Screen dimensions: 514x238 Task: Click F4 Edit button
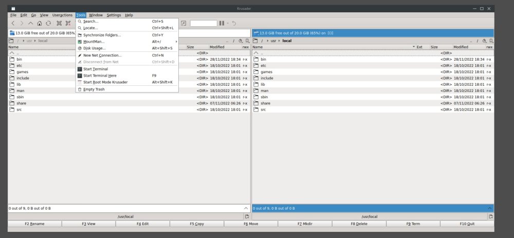[142, 224]
